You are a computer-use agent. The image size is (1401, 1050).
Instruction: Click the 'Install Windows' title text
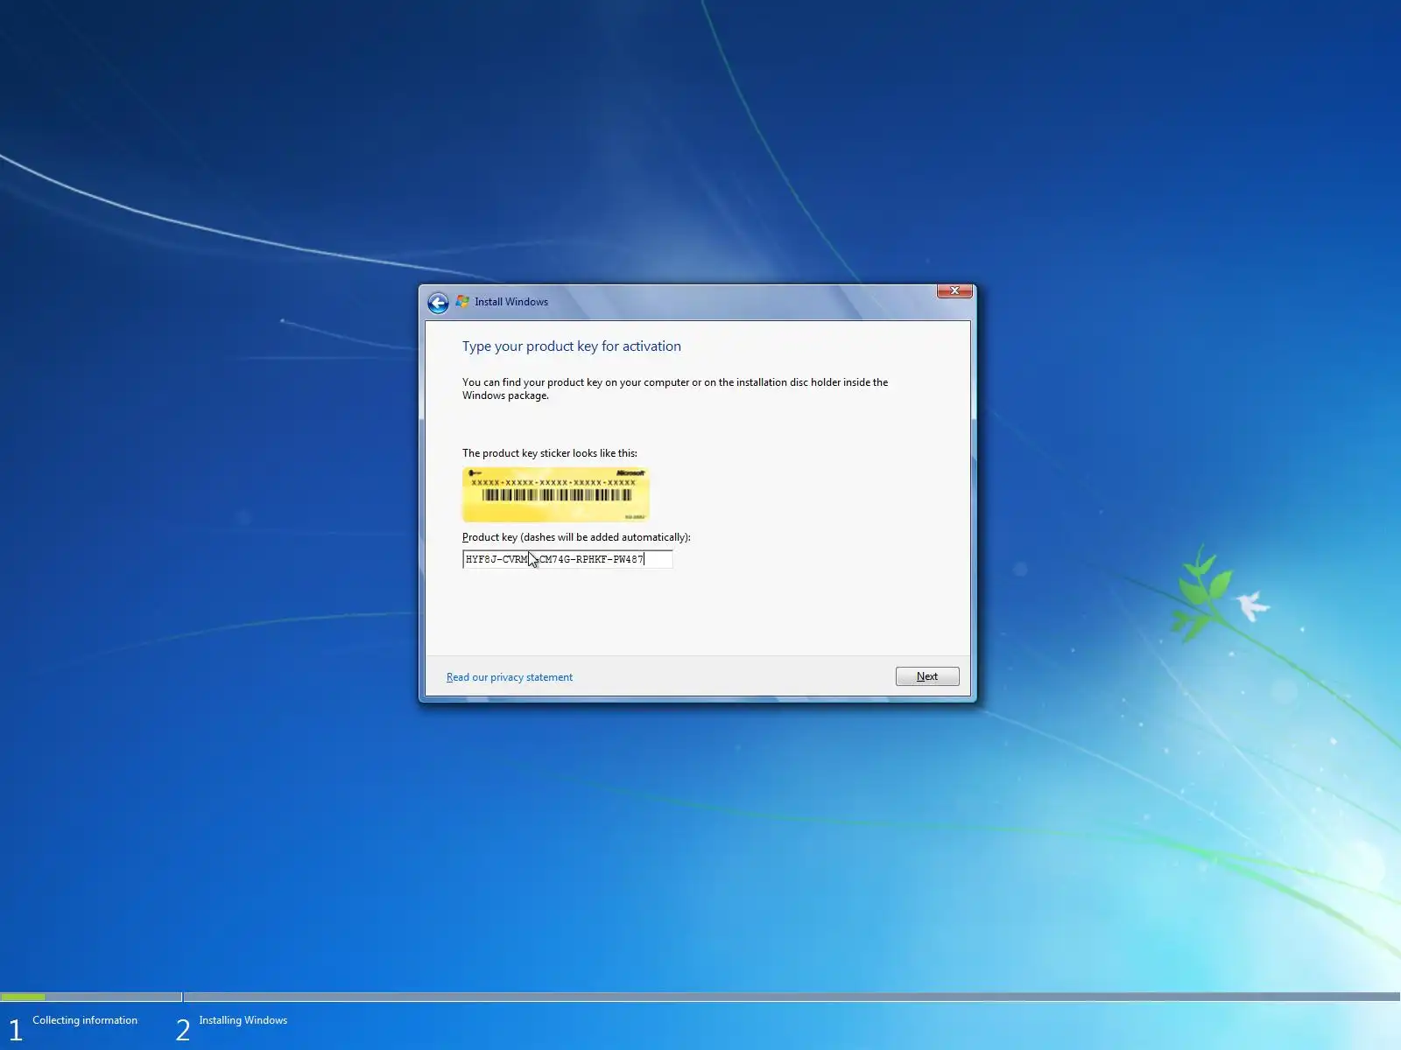point(511,302)
